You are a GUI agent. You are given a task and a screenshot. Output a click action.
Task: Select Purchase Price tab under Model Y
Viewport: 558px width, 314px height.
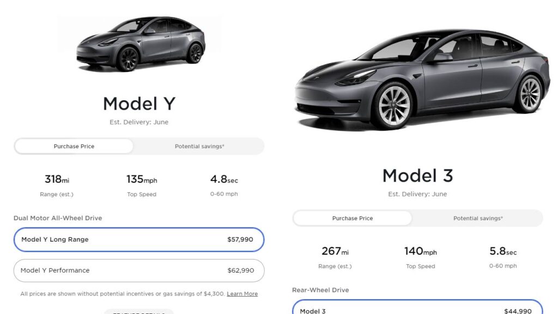point(74,146)
